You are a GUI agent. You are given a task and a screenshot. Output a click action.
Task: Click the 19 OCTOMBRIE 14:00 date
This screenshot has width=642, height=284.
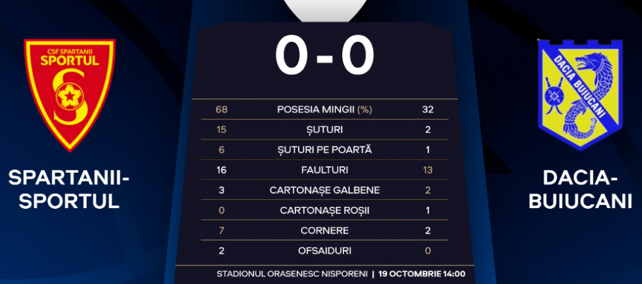(x=422, y=274)
